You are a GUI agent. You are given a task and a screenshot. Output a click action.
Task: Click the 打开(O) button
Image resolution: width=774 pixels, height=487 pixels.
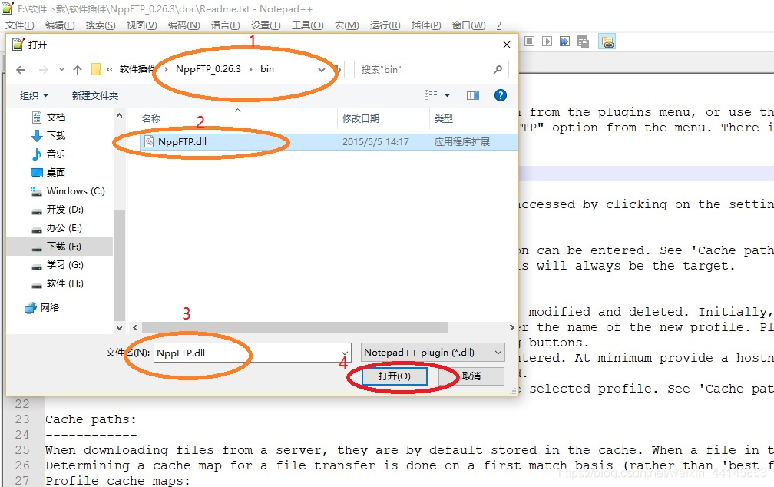click(x=395, y=376)
